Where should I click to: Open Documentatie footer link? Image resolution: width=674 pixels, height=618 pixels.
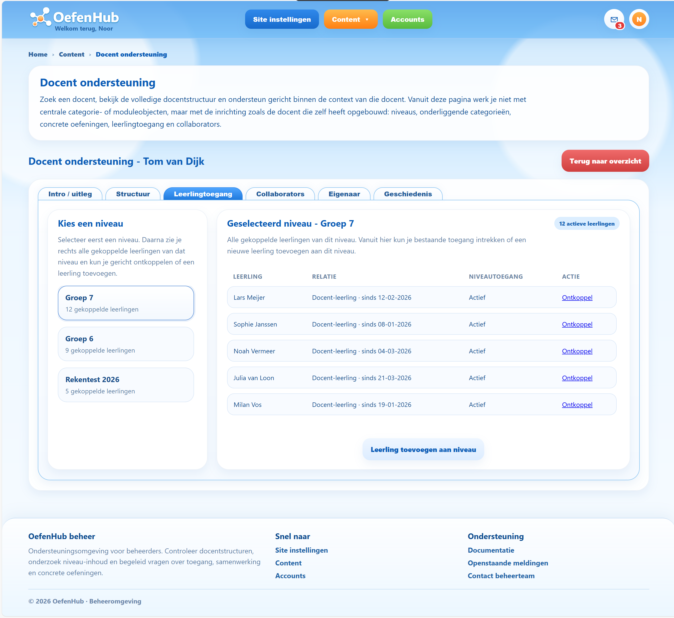pos(491,550)
